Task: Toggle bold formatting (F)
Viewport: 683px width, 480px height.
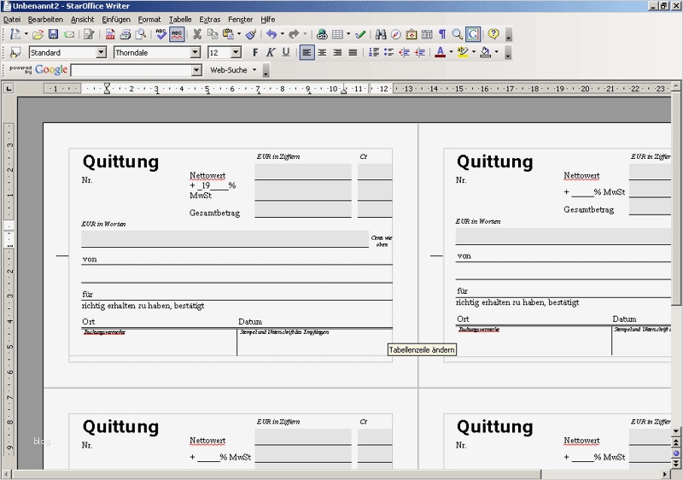Action: coord(254,53)
